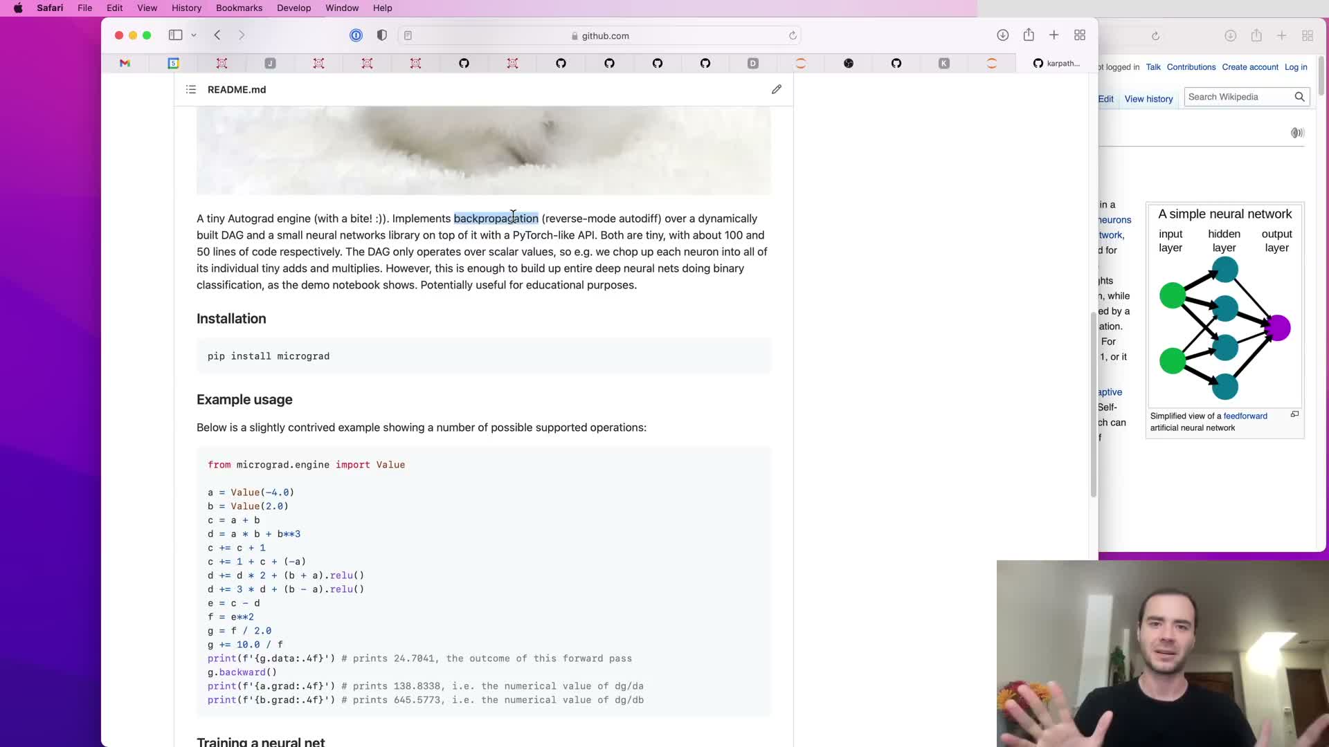Viewport: 1329px width, 747px height.
Task: Reload the github.com page
Action: (x=793, y=36)
